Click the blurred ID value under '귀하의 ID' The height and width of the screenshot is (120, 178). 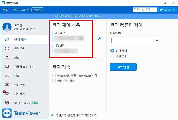69,38
